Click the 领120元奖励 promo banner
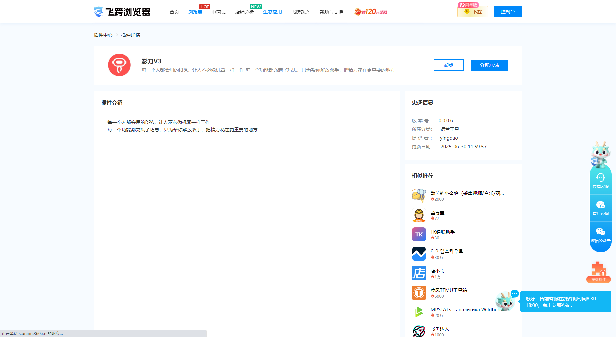The height and width of the screenshot is (337, 616). (371, 12)
